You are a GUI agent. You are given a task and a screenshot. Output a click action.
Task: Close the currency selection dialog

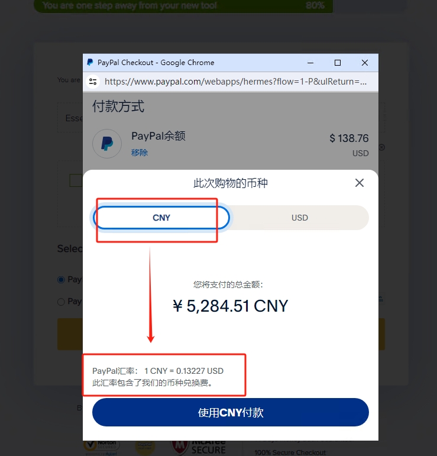tap(360, 183)
